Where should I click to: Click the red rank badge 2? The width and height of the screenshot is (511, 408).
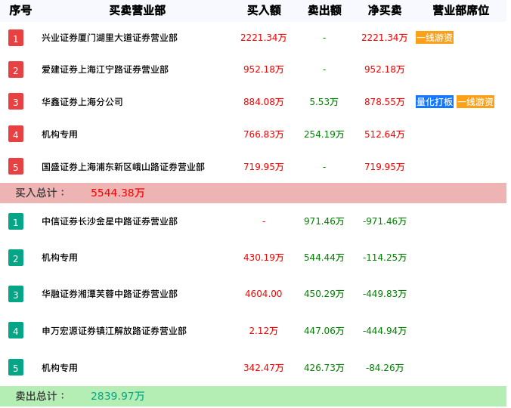click(16, 70)
